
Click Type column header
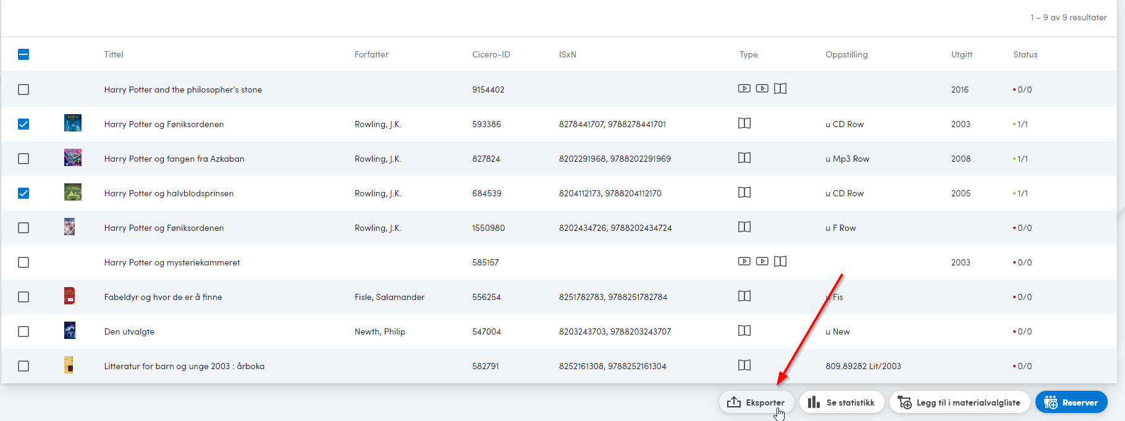pos(748,54)
